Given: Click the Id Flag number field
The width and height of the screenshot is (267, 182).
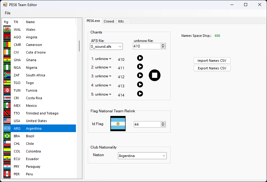Looking at the screenshot, I should pos(148,124).
